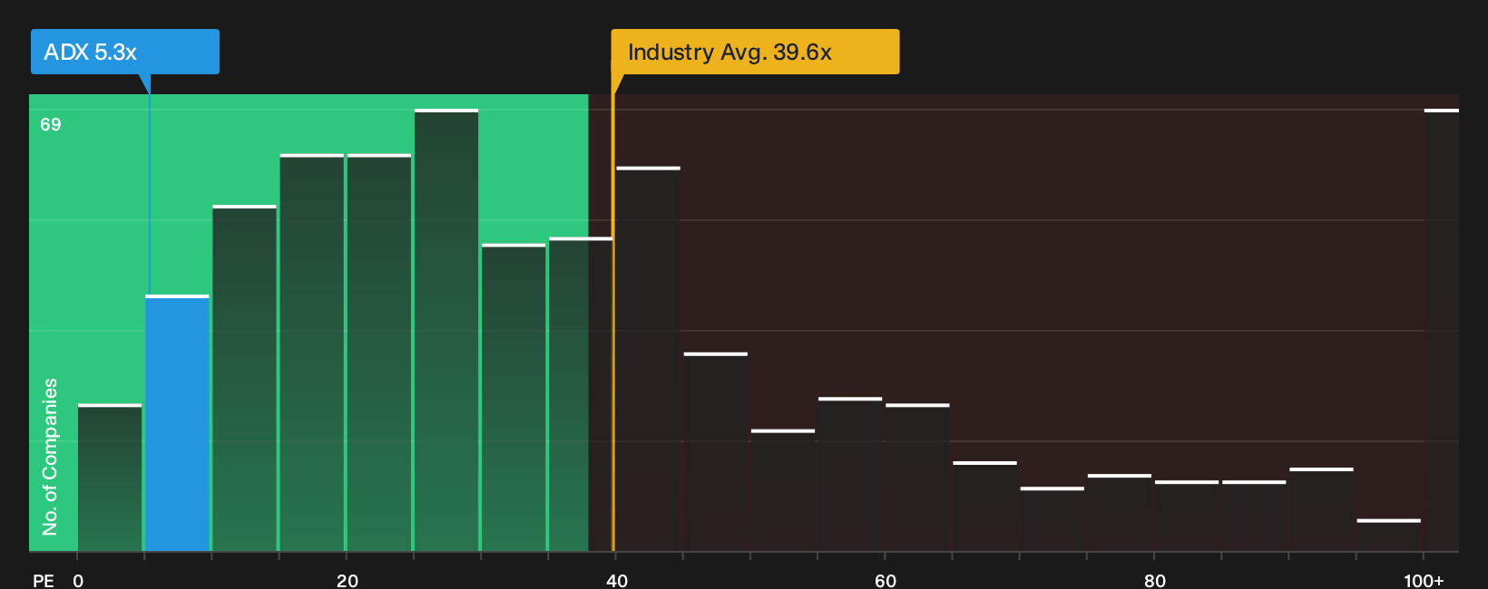Viewport: 1488px width, 589px height.
Task: Select the 100+ PE bar
Action: [1441, 331]
